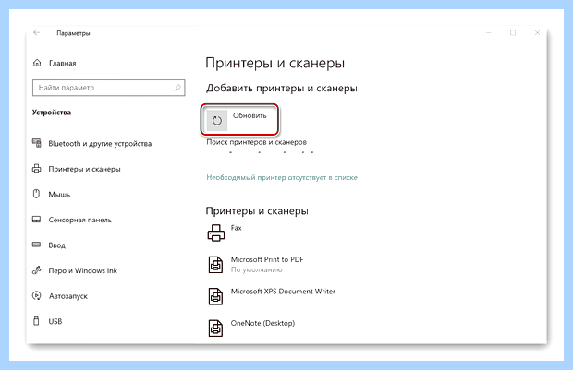Click Необходимый принтер отсутствует в списке link
Viewport: 573px width, 370px height.
click(x=282, y=177)
